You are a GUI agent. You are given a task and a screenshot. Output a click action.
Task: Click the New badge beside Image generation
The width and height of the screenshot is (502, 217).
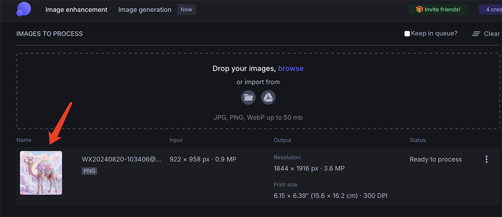[x=186, y=9]
